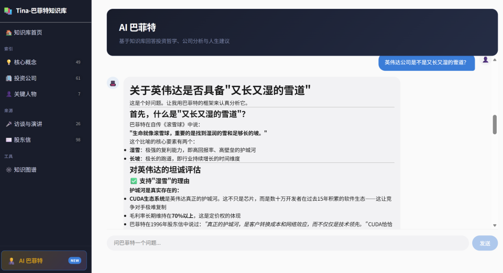Click the bullet line starting with 长坡
Image resolution: width=503 pixels, height=273 pixels.
185,159
